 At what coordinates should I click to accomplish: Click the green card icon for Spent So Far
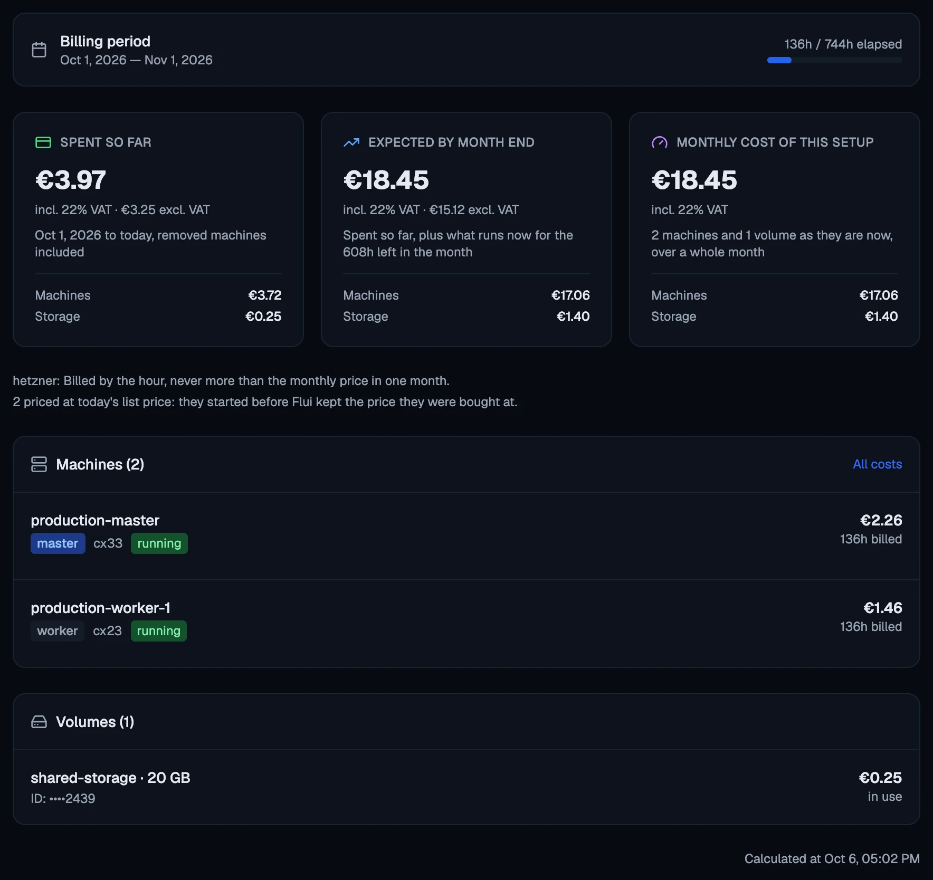point(43,142)
